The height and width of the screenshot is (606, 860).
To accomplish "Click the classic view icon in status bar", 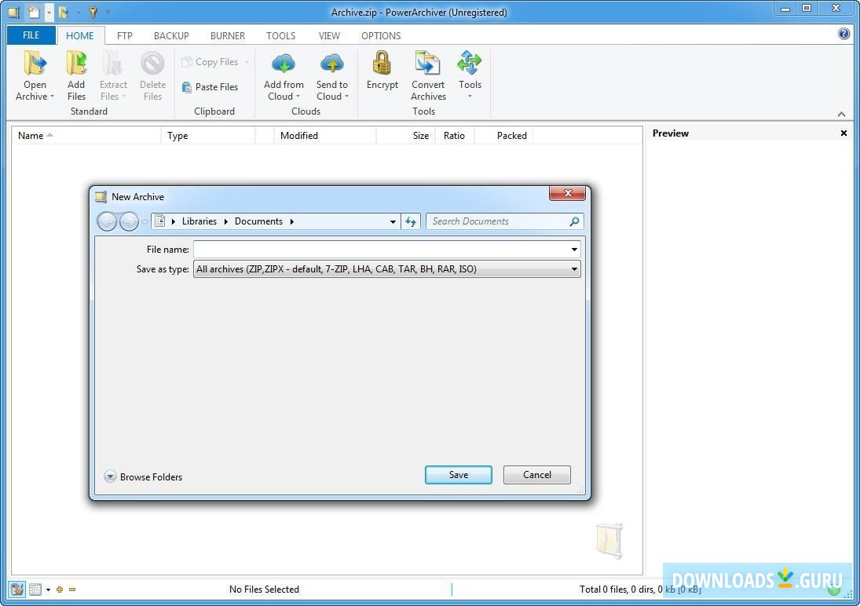I will (x=17, y=590).
